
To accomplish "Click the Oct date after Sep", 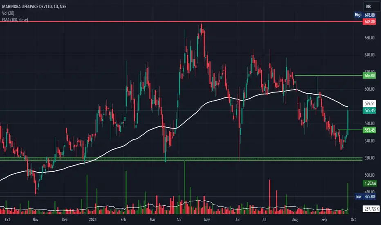I will pyautogui.click(x=353, y=220).
